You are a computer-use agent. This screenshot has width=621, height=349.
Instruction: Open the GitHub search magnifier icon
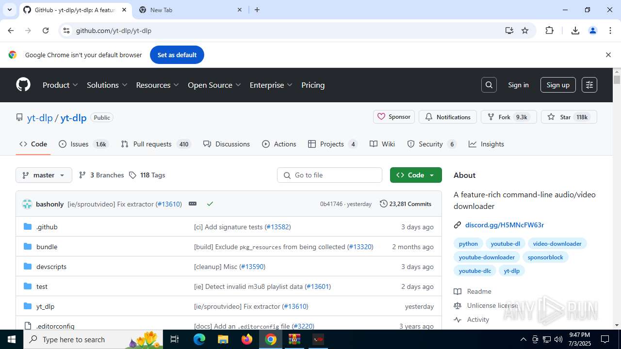489,85
